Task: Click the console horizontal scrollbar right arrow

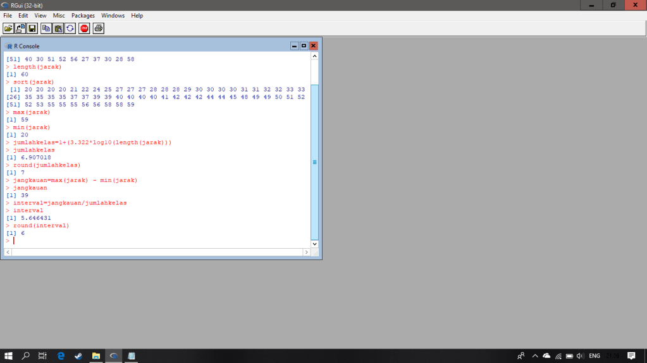Action: [x=306, y=252]
